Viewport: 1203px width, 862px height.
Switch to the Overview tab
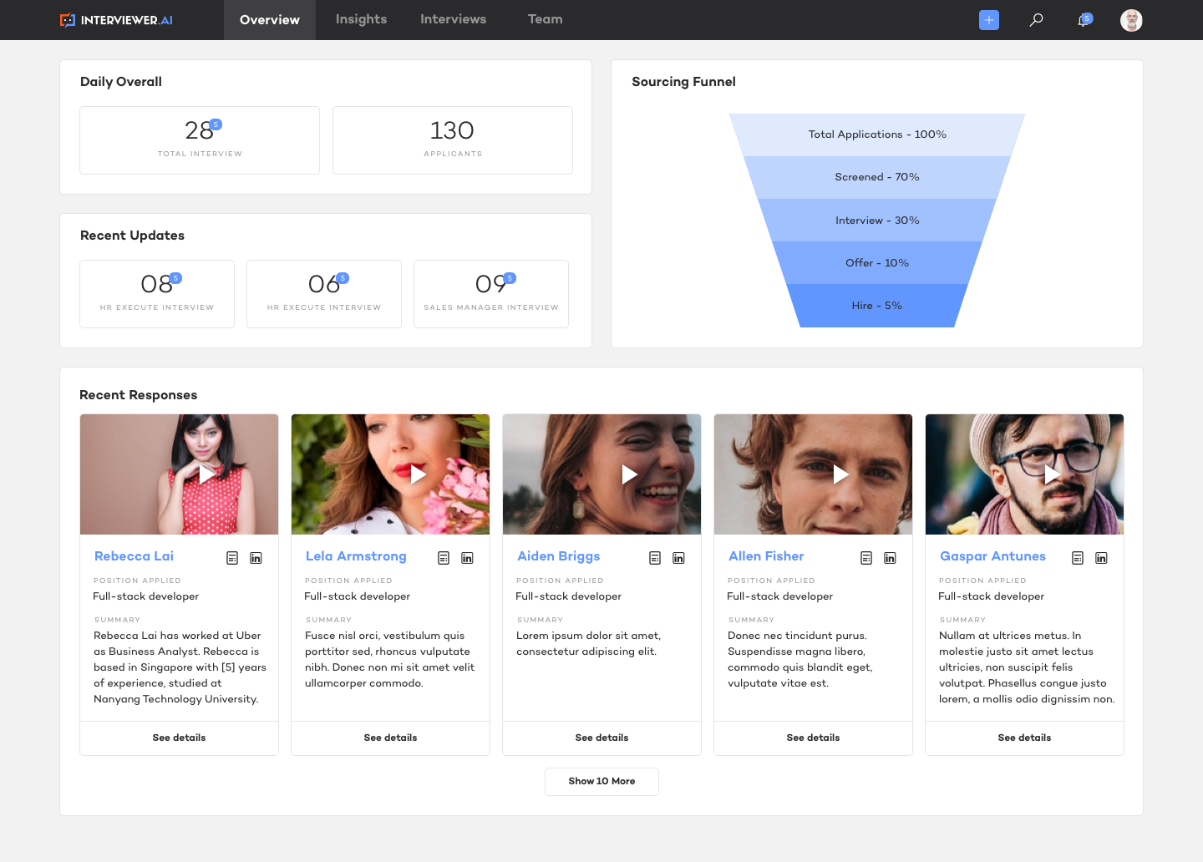pyautogui.click(x=270, y=20)
